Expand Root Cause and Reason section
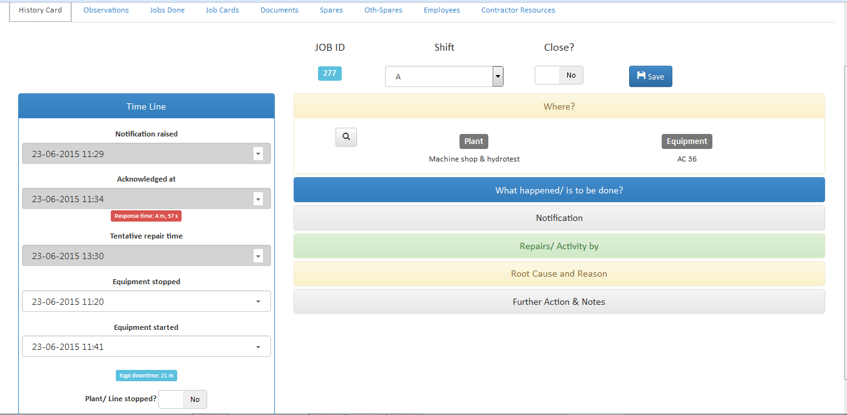 (559, 274)
